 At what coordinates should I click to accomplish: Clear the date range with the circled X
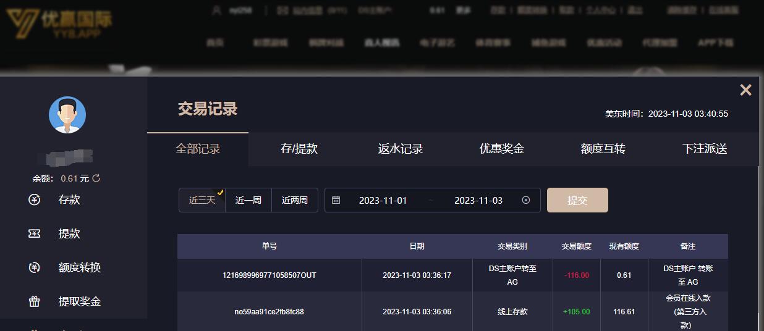(526, 200)
